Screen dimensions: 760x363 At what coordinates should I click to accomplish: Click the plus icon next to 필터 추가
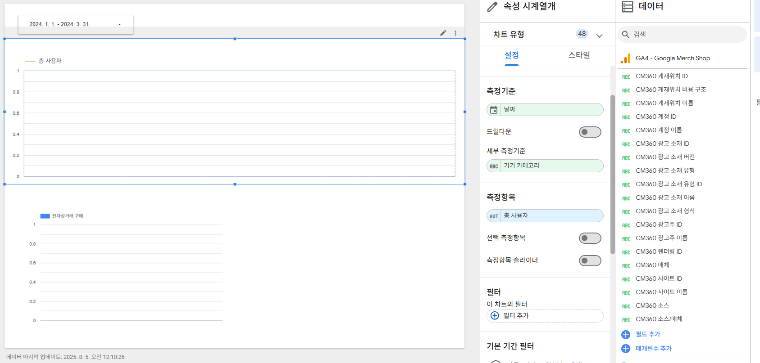[495, 315]
